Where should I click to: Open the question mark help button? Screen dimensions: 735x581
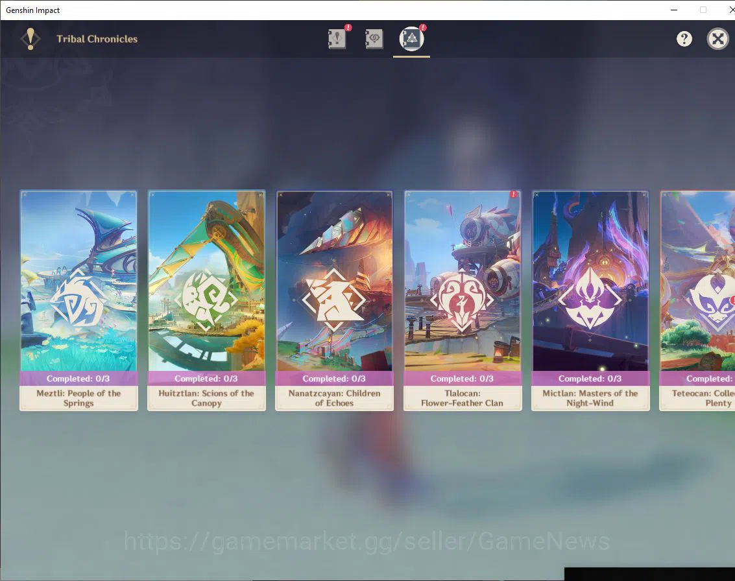pos(684,39)
